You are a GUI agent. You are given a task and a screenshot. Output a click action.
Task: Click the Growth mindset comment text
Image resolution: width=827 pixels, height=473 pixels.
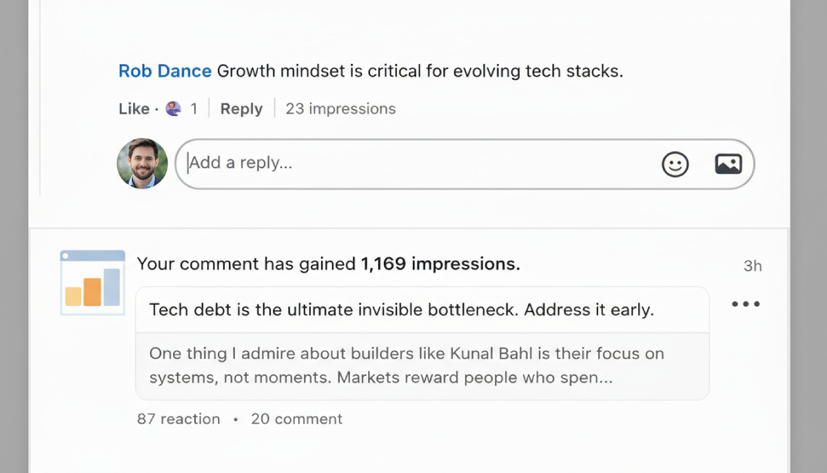coord(420,71)
